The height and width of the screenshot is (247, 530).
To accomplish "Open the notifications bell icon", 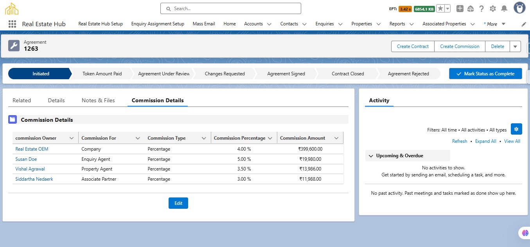I will pyautogui.click(x=504, y=9).
